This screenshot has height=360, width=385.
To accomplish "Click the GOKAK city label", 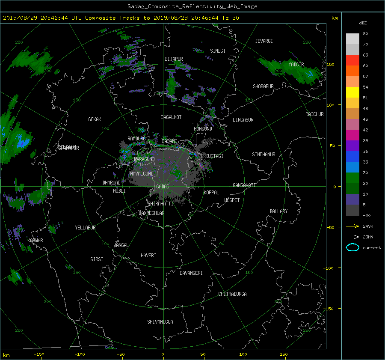I will pyautogui.click(x=95, y=119).
